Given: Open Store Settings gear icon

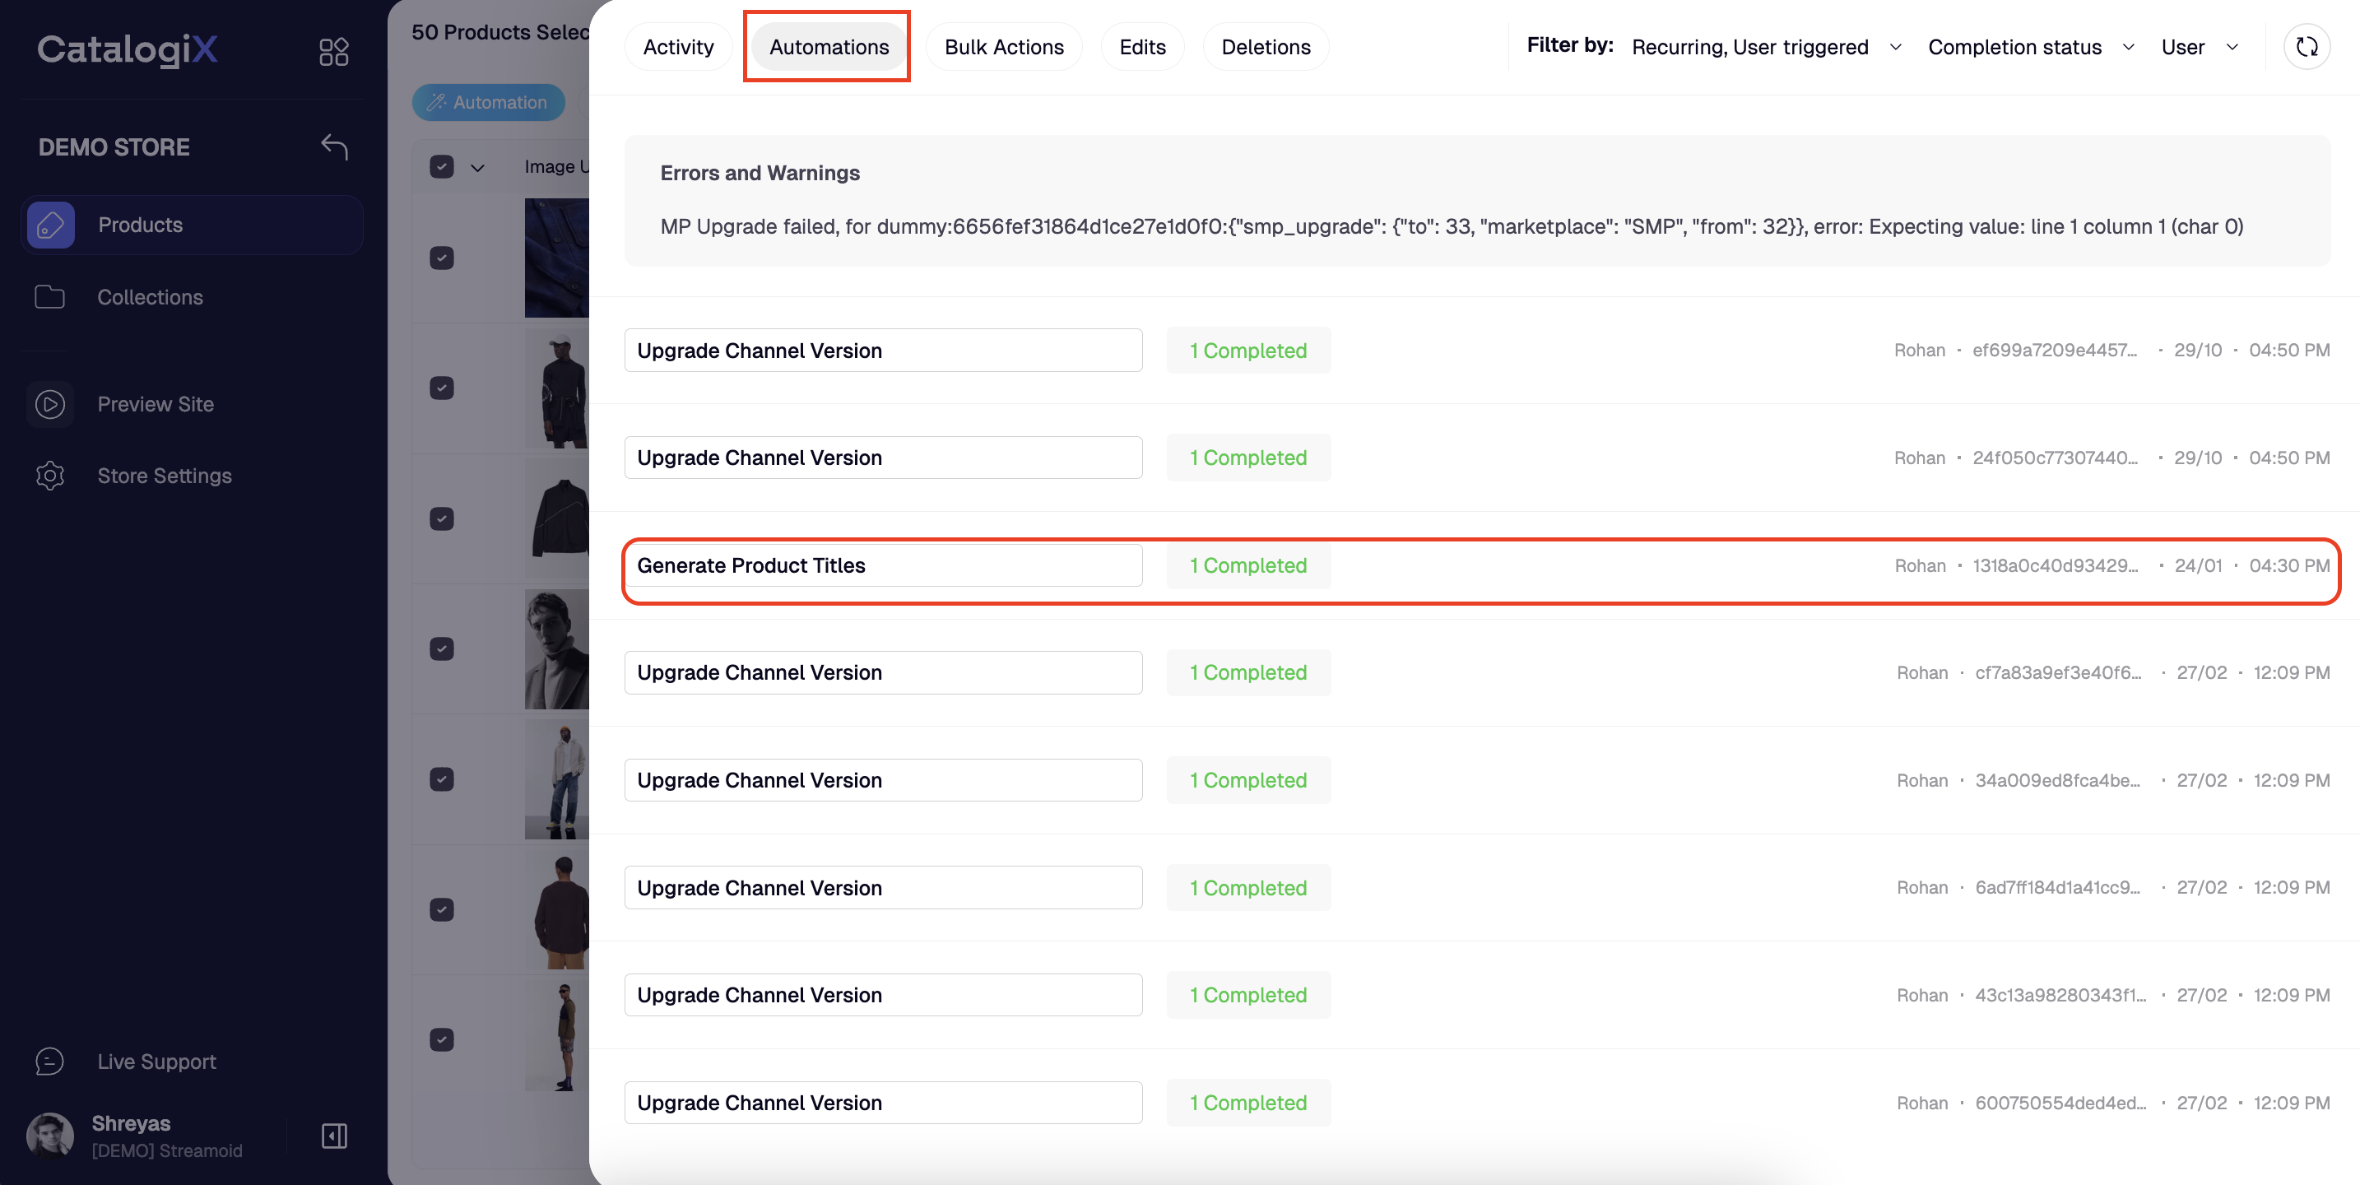Looking at the screenshot, I should click(50, 476).
